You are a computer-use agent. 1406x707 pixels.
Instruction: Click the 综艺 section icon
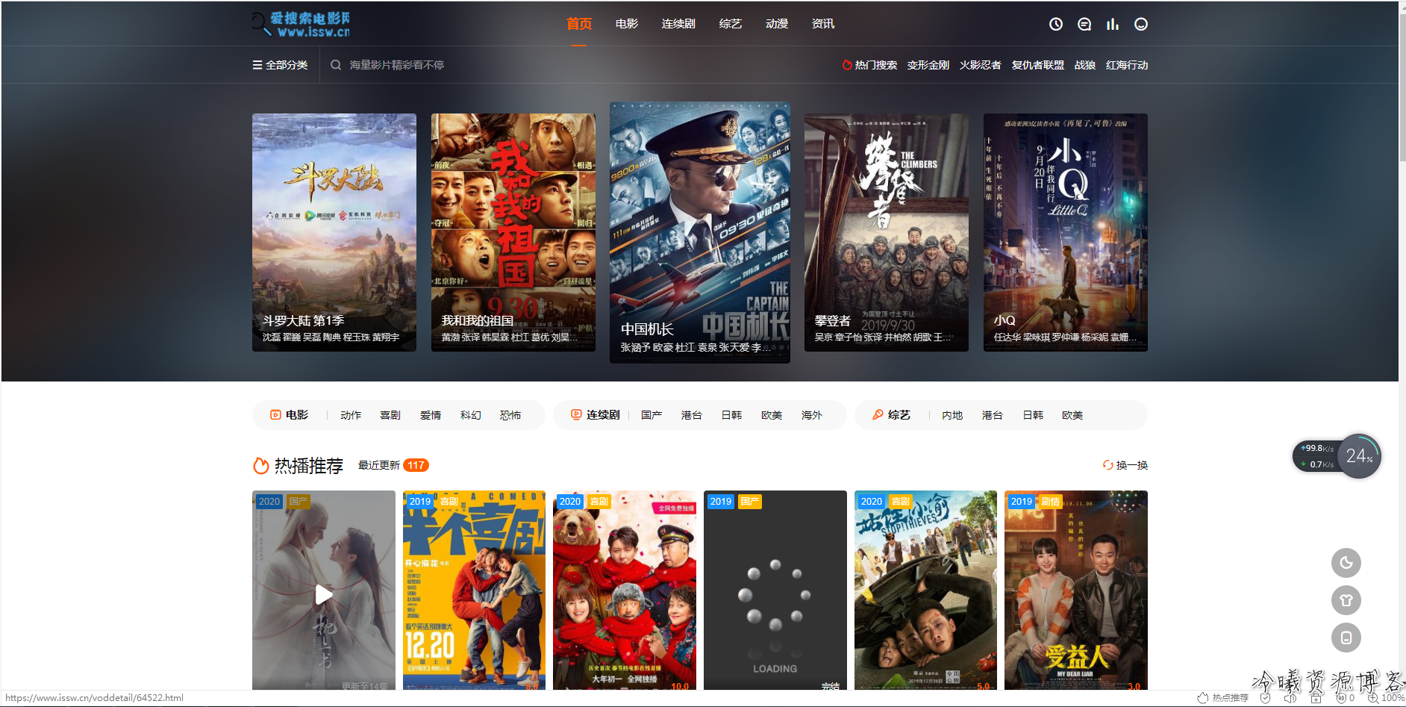tap(878, 414)
